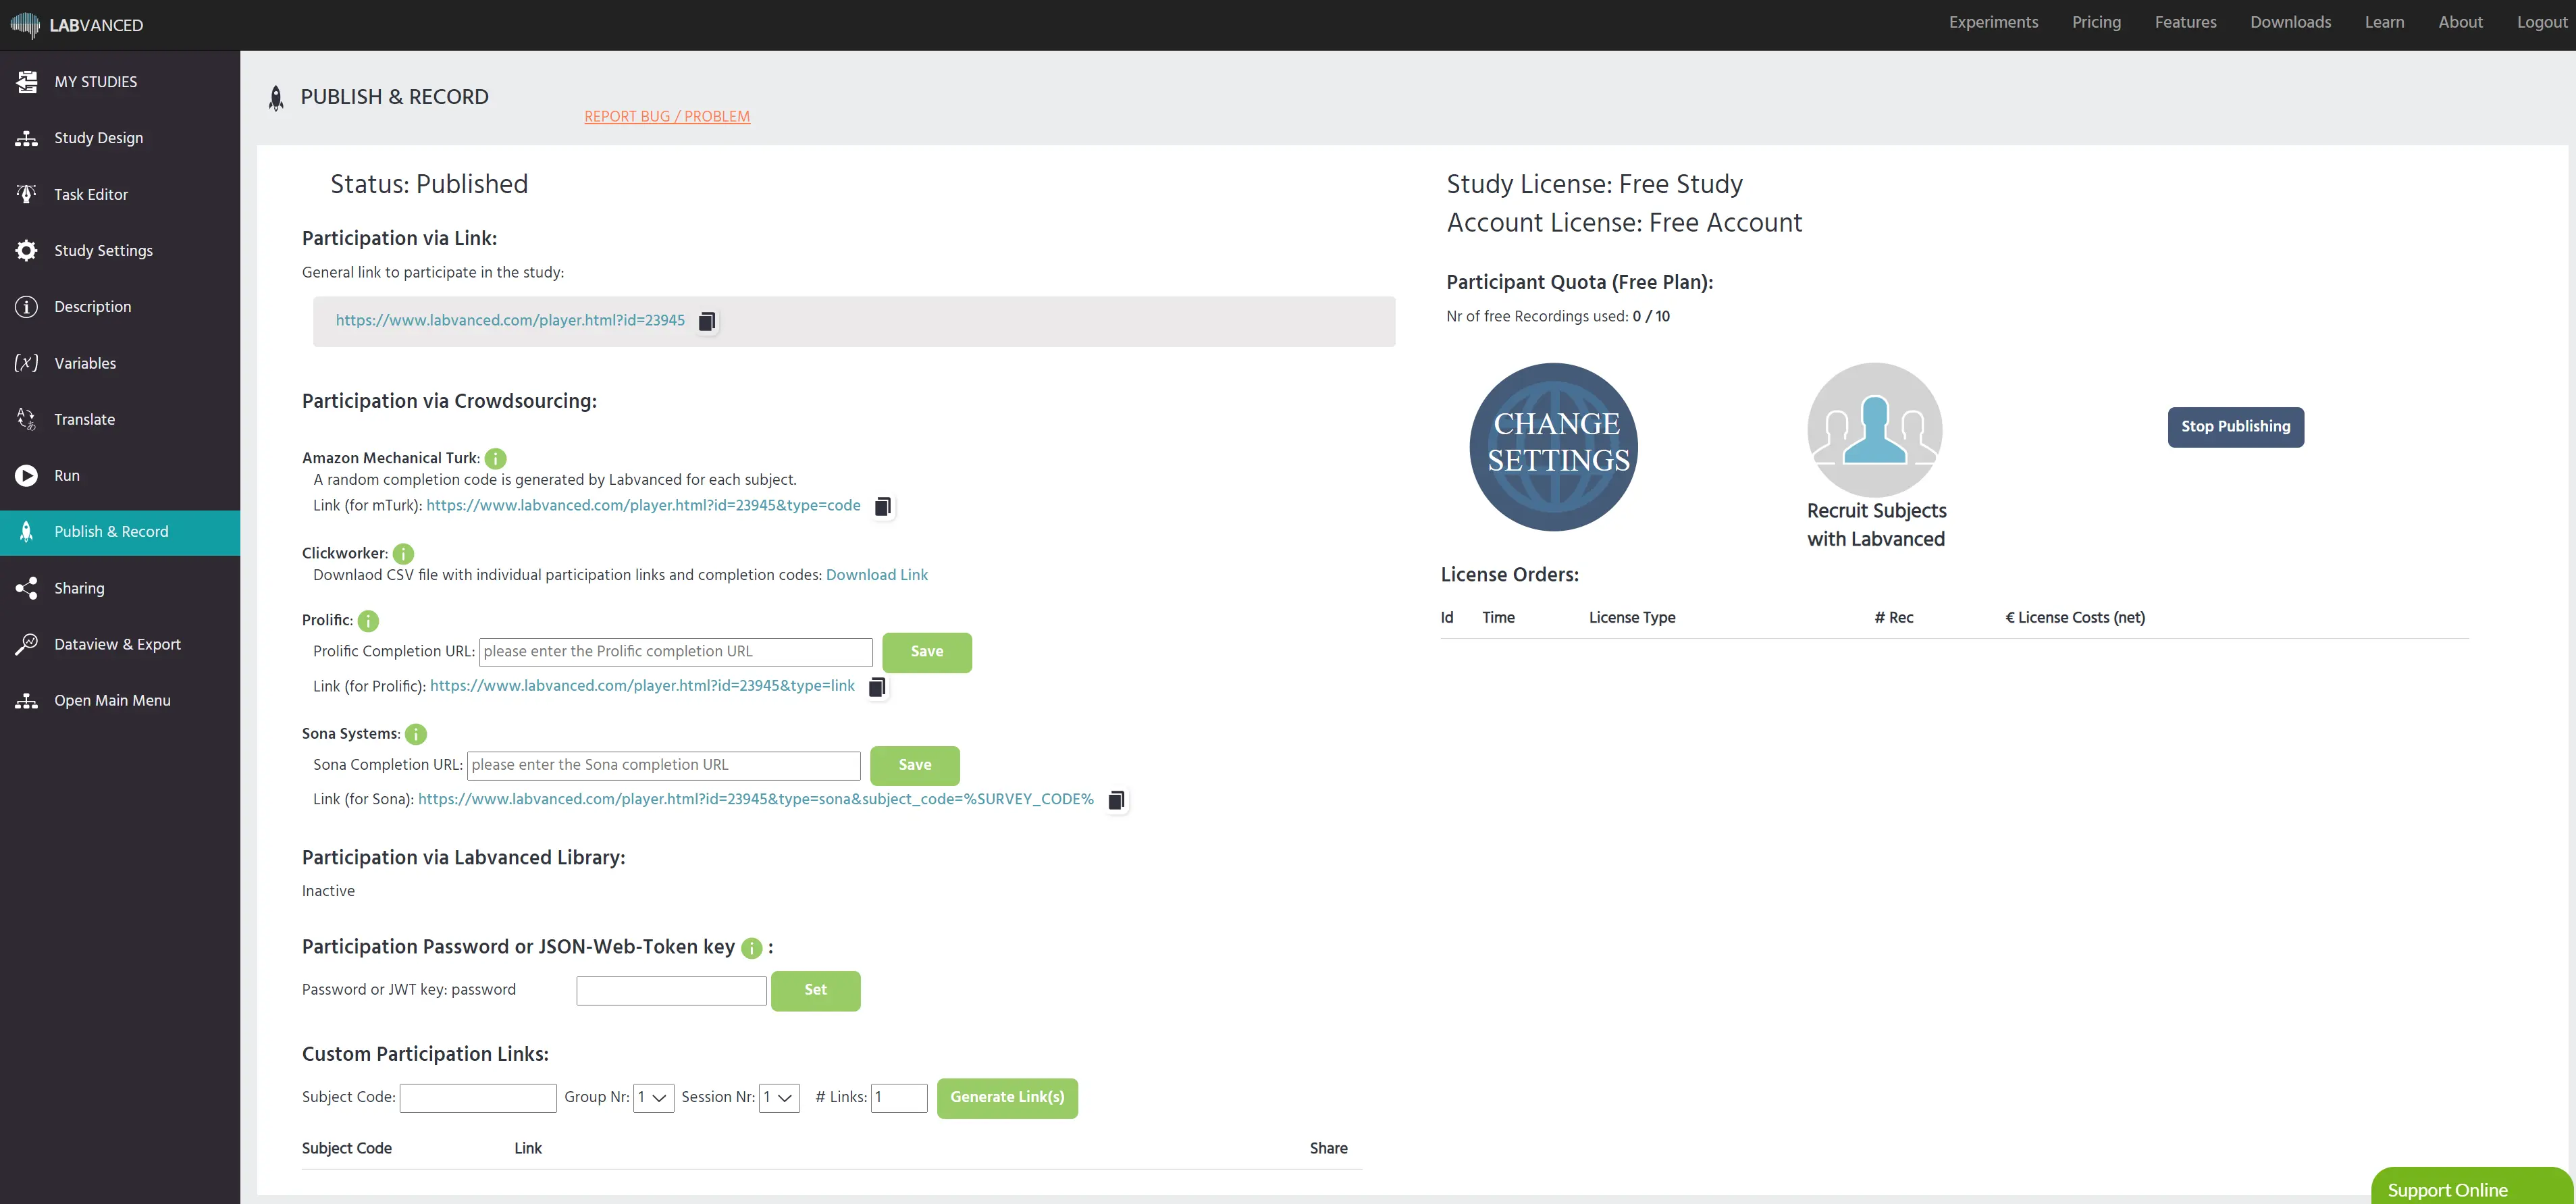Click the Publish & Record rocket sidebar icon

(27, 531)
